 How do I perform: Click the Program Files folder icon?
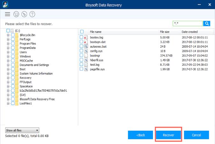coord(17,43)
